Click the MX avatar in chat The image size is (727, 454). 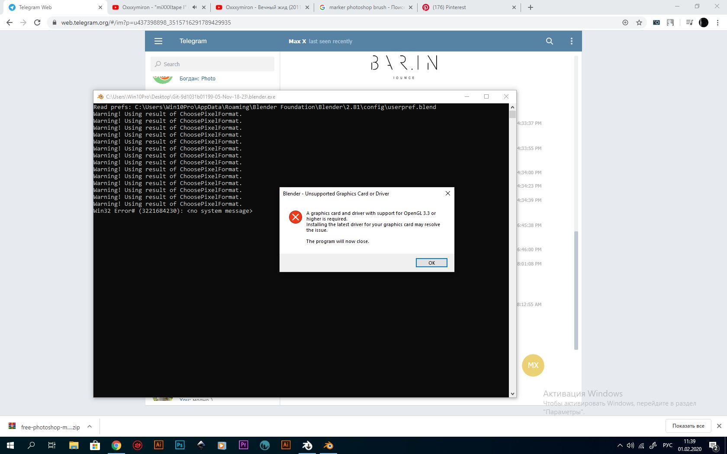(533, 365)
